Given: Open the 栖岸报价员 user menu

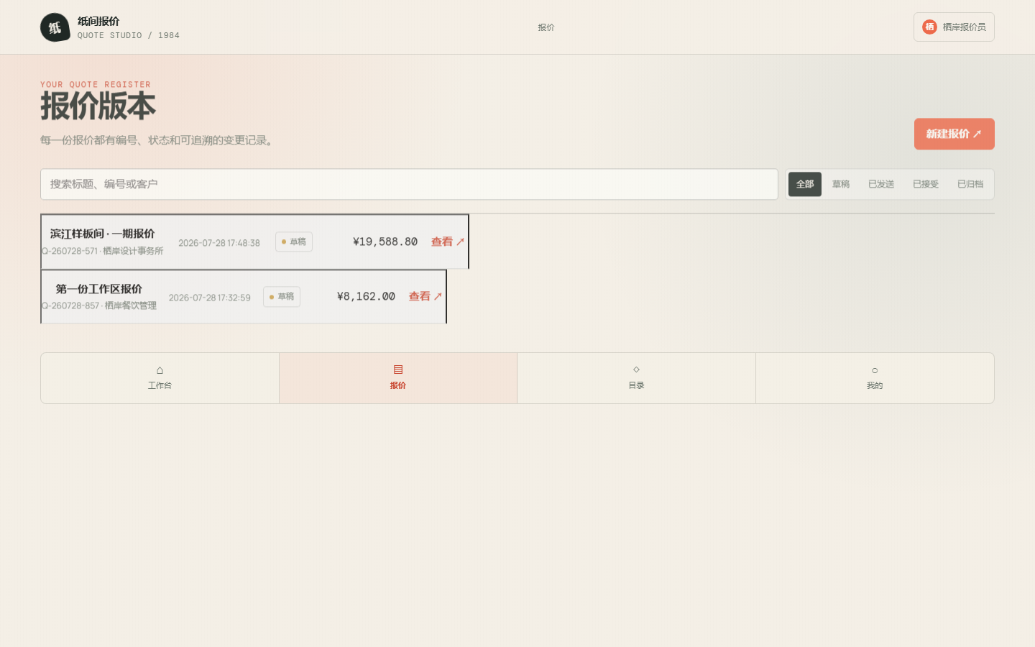Looking at the screenshot, I should tap(954, 27).
